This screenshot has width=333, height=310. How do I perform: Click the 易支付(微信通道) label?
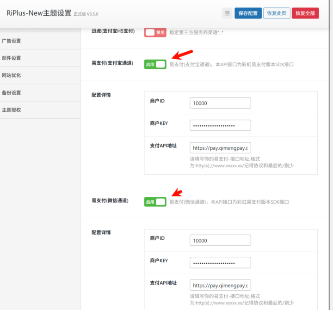pyautogui.click(x=110, y=201)
